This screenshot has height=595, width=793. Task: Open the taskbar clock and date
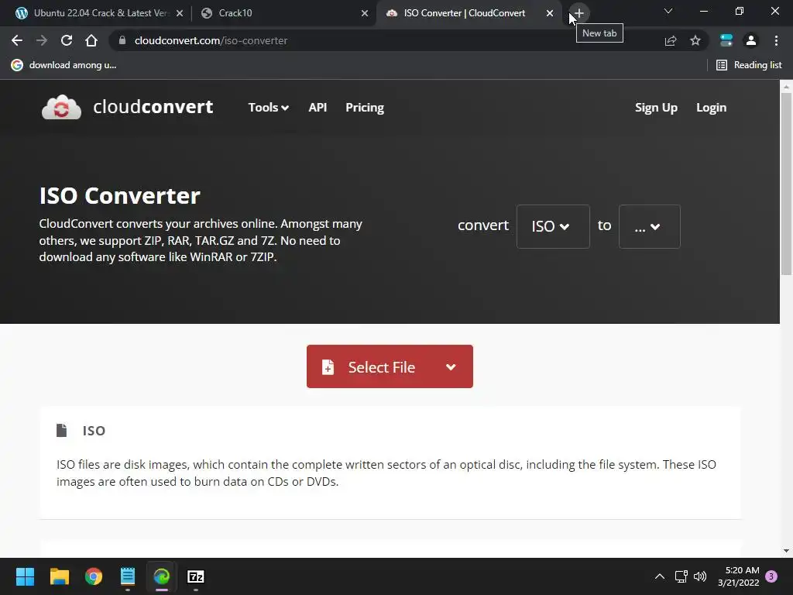click(x=739, y=576)
